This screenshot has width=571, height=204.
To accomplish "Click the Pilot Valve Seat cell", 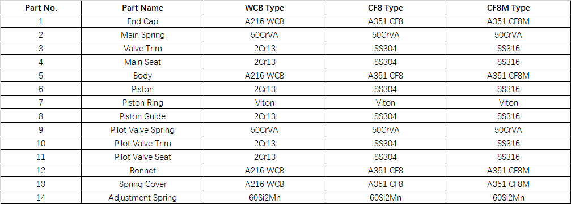I will tap(143, 157).
